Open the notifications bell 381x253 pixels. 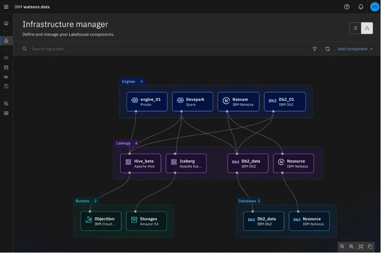[361, 7]
